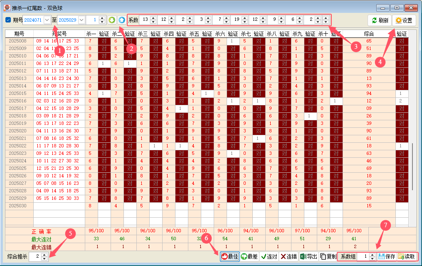Click the 最佳 best result button
Viewport: 422px width, 266px height.
[230, 257]
